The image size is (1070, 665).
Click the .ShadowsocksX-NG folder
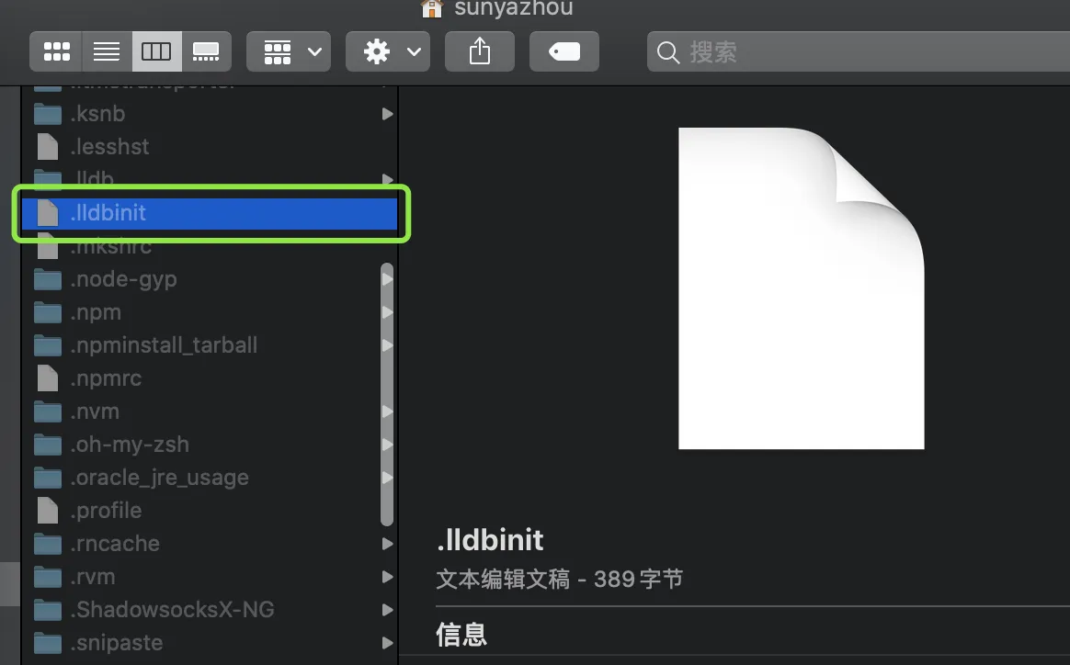[x=172, y=610]
